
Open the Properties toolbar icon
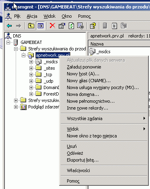(62, 26)
